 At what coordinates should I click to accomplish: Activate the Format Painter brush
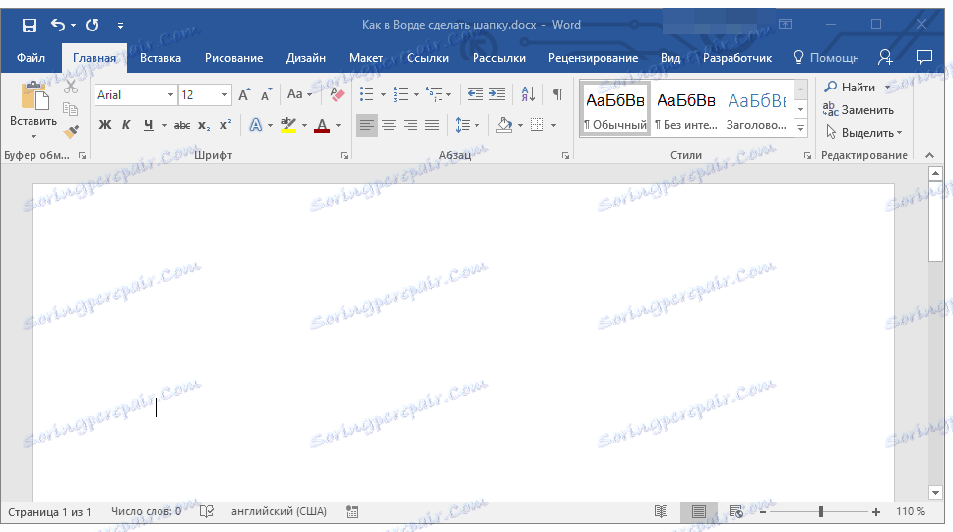(x=71, y=131)
